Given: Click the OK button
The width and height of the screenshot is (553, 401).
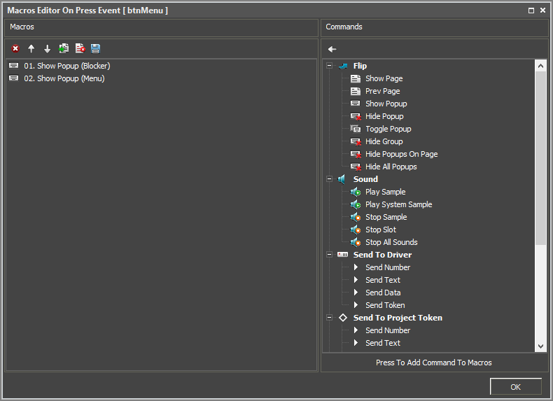Looking at the screenshot, I should [x=515, y=386].
